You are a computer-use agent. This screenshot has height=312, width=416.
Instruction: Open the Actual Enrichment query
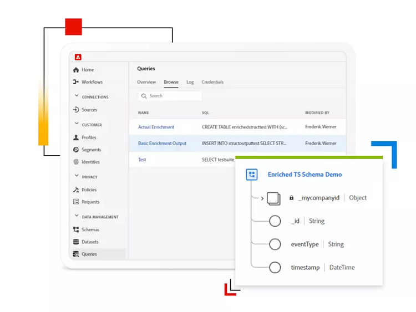tap(156, 127)
